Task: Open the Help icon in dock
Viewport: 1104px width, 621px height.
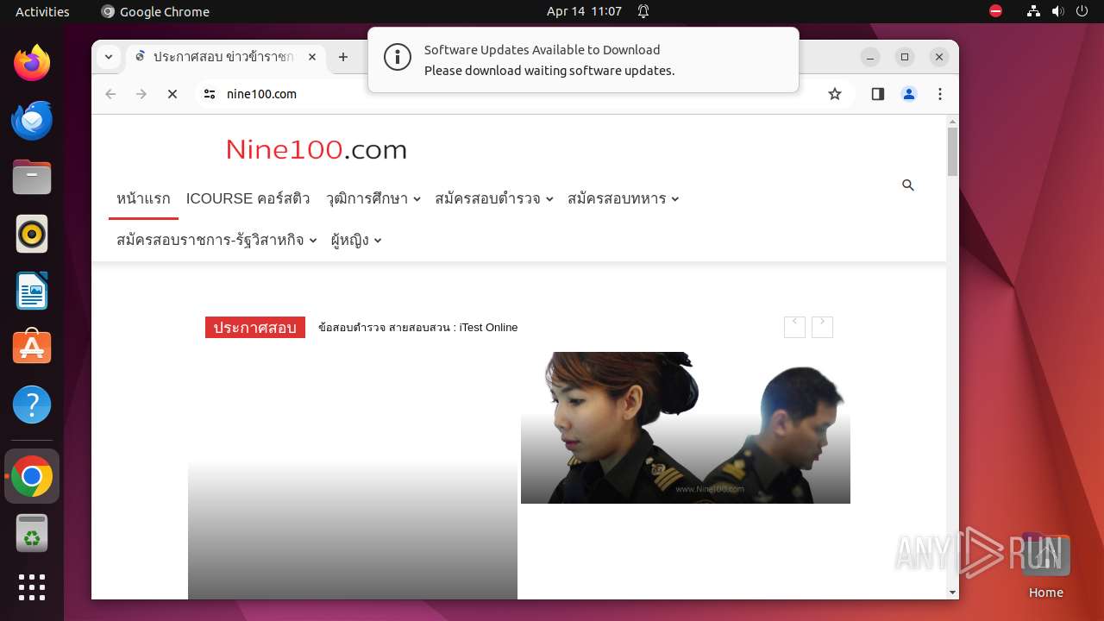Action: click(32, 405)
